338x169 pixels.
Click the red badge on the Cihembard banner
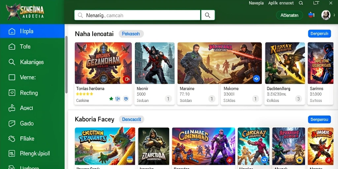[x=230, y=160]
